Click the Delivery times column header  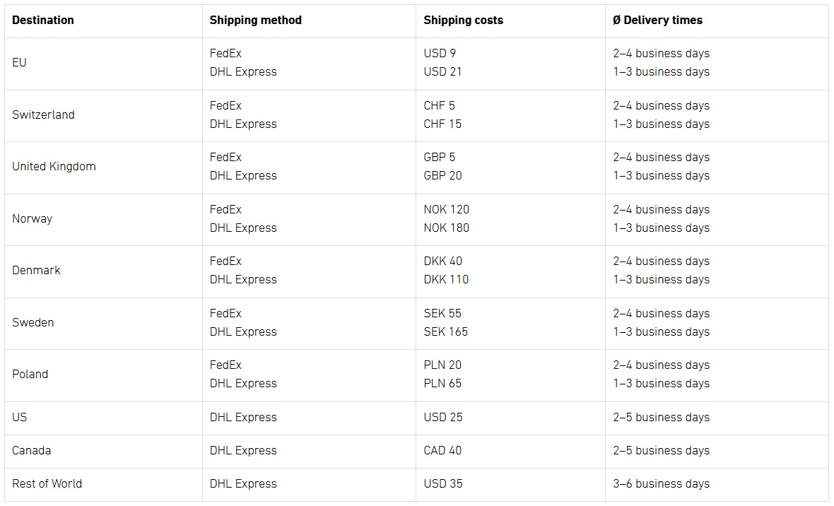click(x=657, y=20)
